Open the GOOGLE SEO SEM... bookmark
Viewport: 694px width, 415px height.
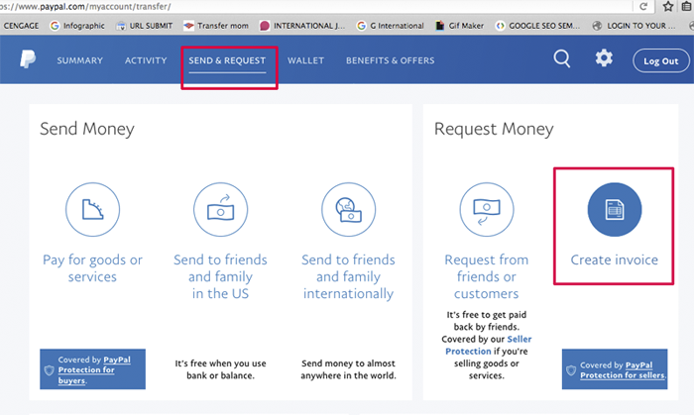(537, 26)
